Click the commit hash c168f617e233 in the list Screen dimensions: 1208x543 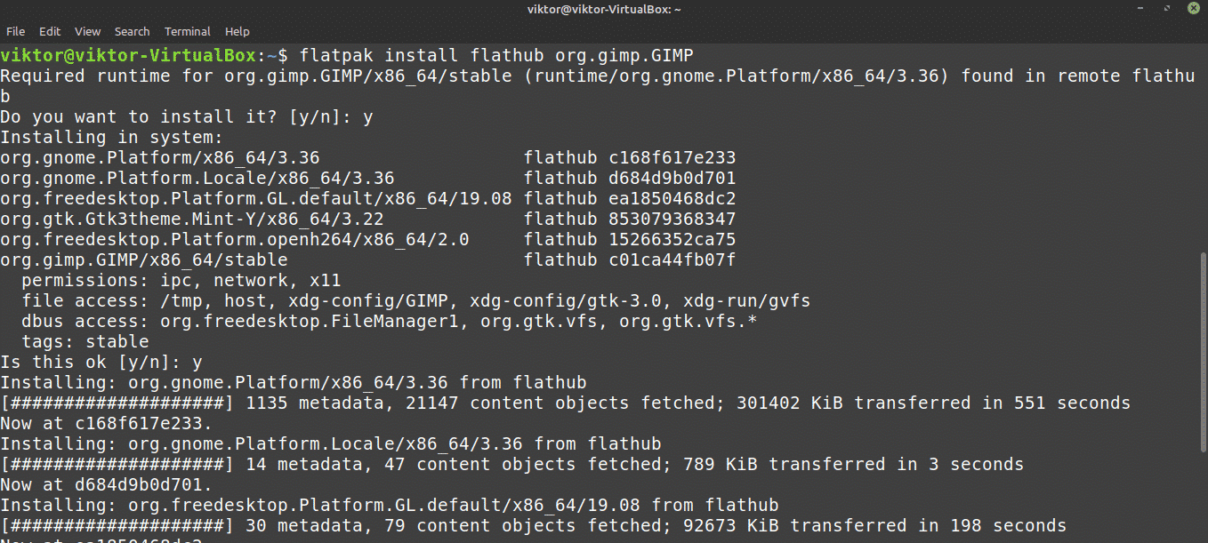pos(672,158)
